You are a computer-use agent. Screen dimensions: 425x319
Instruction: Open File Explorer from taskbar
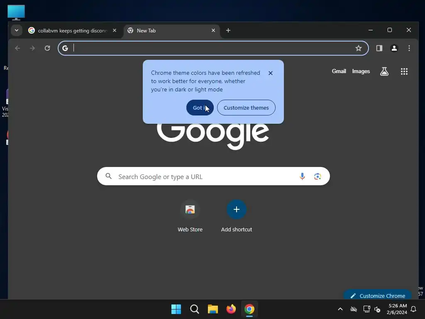coord(213,309)
